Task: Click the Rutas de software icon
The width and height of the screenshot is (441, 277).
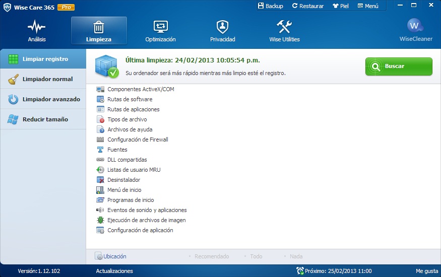Action: click(x=100, y=99)
